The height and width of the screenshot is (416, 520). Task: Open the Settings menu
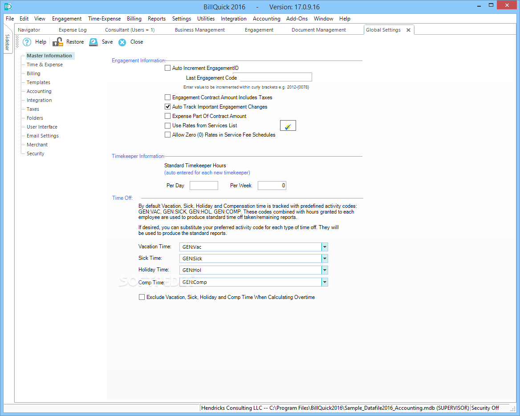click(181, 19)
